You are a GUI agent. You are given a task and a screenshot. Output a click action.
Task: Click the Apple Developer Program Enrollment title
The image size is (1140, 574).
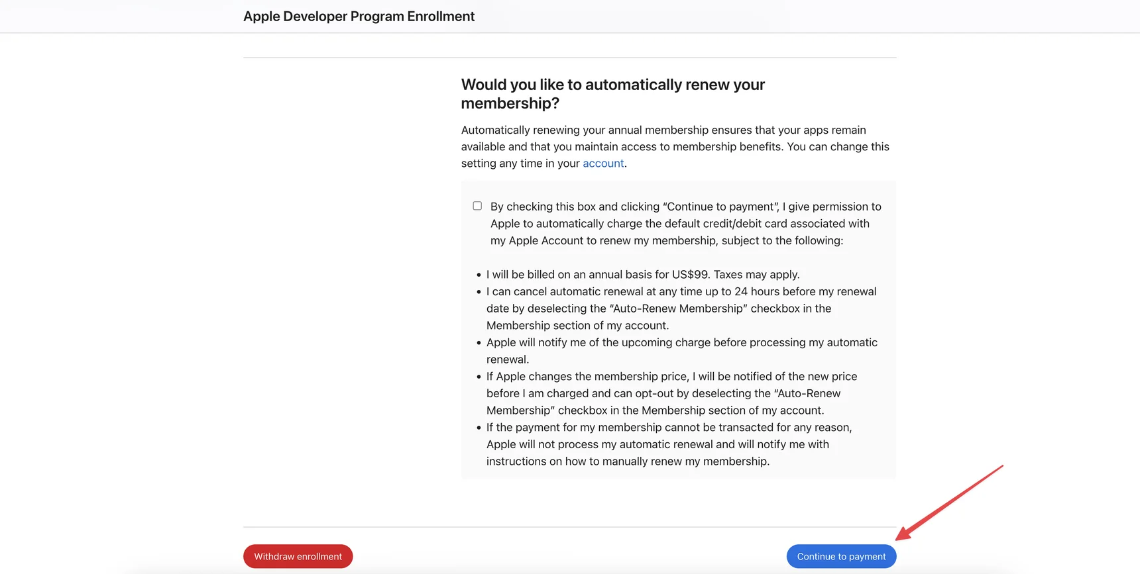tap(359, 17)
